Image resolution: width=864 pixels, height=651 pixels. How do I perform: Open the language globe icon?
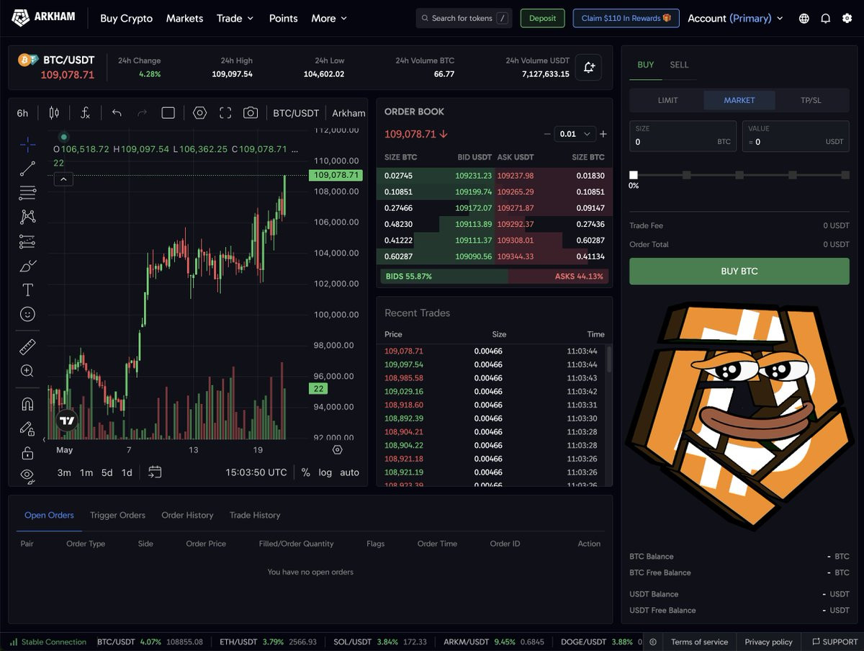tap(804, 18)
